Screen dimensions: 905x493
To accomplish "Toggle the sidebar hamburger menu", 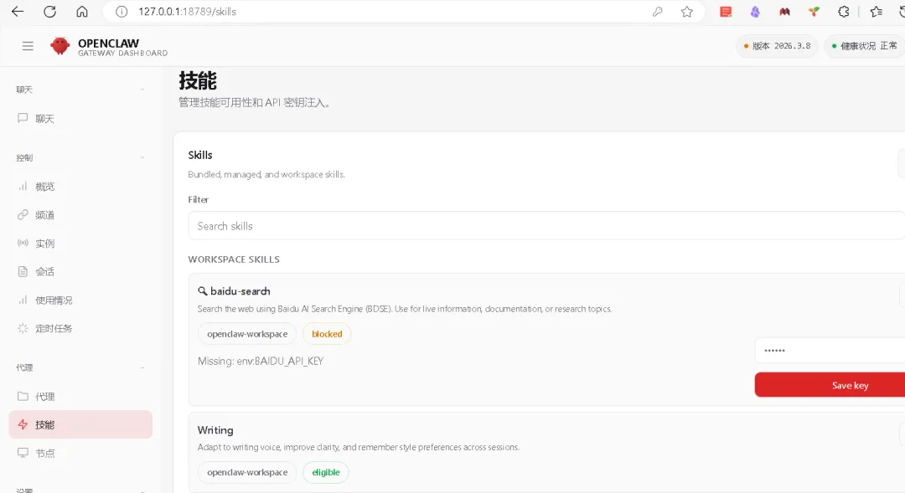I will pos(28,46).
